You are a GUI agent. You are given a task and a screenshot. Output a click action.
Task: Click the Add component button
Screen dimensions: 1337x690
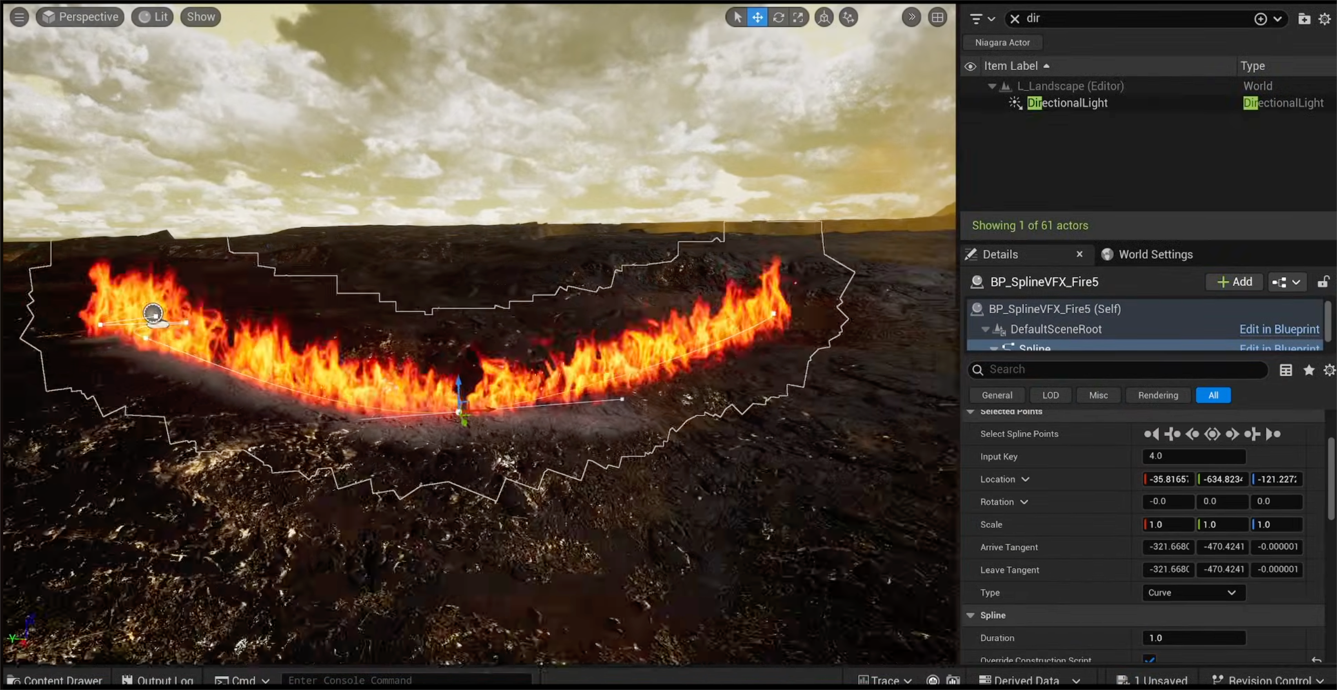1234,282
